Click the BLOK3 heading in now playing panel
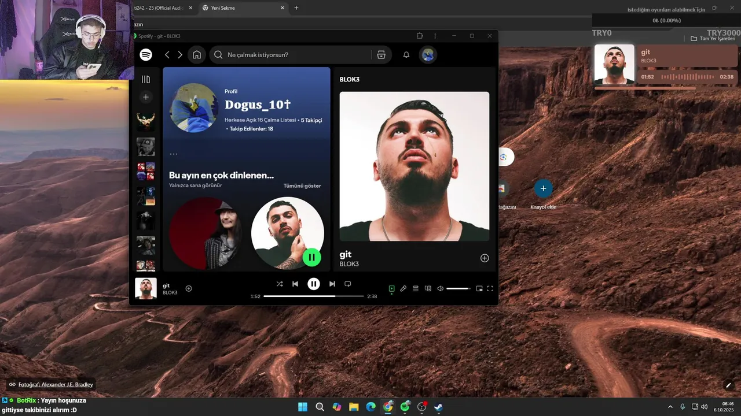The image size is (741, 416). [350, 79]
